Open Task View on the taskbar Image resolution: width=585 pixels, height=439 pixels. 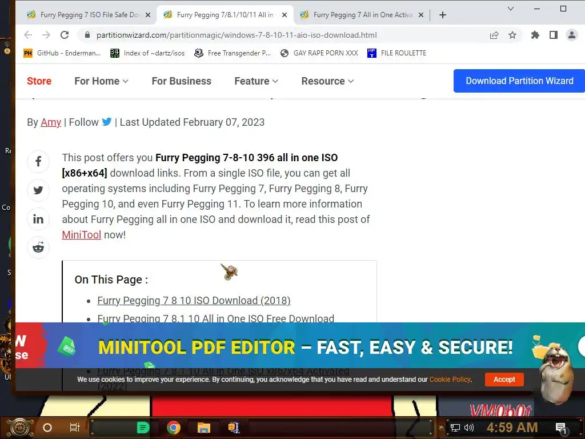coord(75,428)
